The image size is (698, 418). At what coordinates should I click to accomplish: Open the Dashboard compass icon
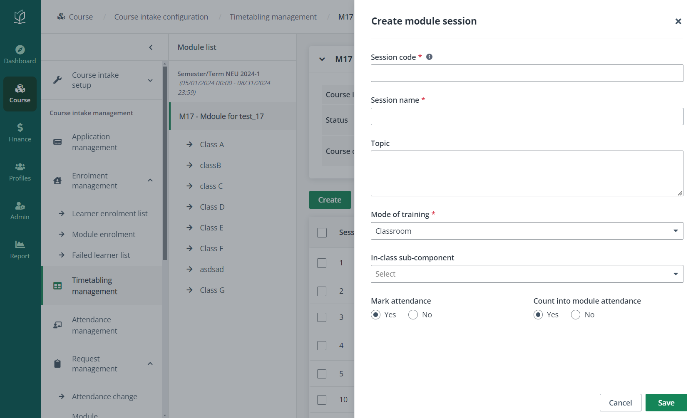pyautogui.click(x=20, y=49)
